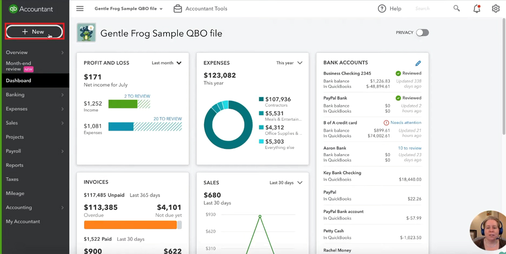Open the 20 TO REVIEW expenses link

[x=168, y=119]
